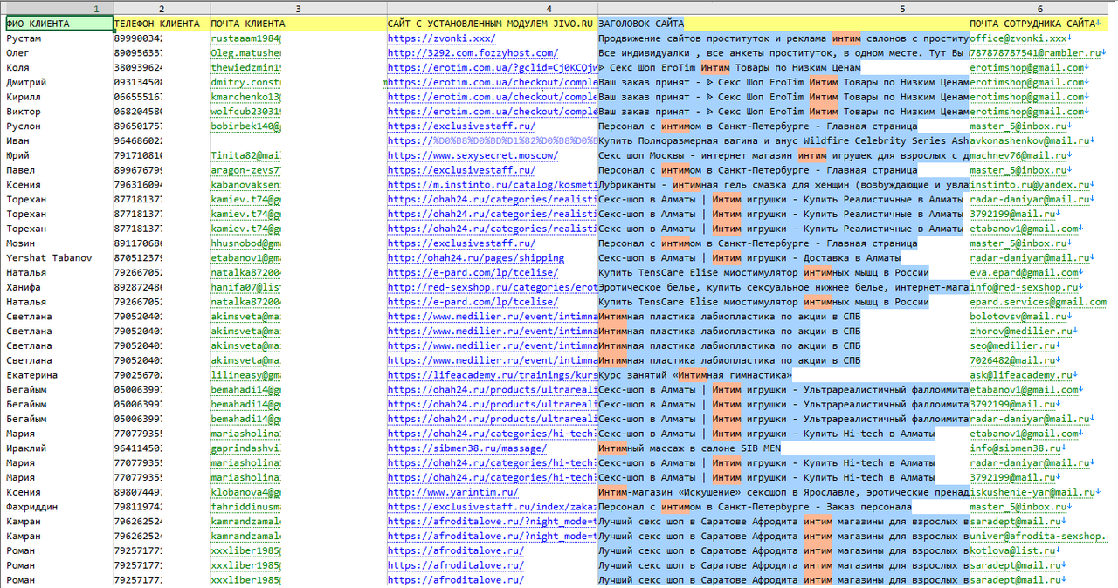
Task: Open the https://sibmen38.ru/massage/ link
Action: click(x=467, y=448)
